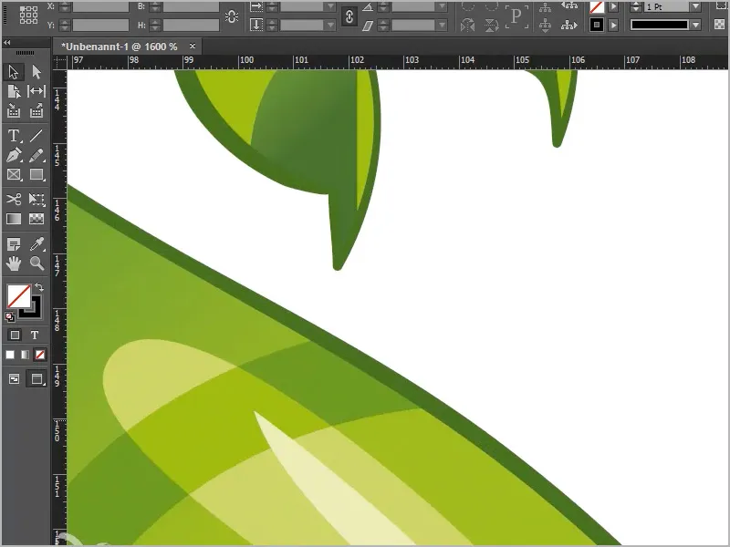Open the rotation angle dropdown

(442, 6)
